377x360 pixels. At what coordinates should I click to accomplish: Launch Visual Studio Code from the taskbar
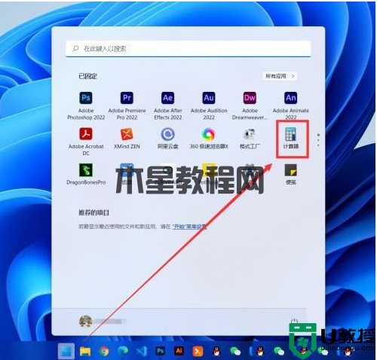(142, 351)
